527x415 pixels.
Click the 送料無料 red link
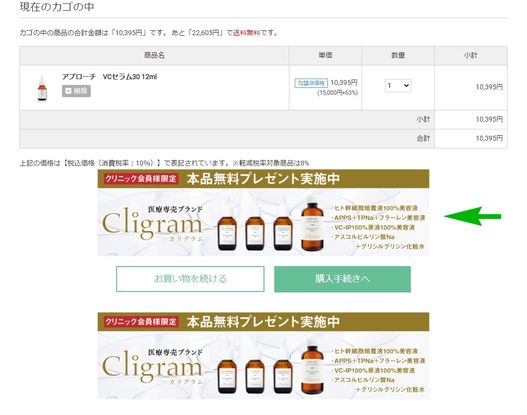246,33
